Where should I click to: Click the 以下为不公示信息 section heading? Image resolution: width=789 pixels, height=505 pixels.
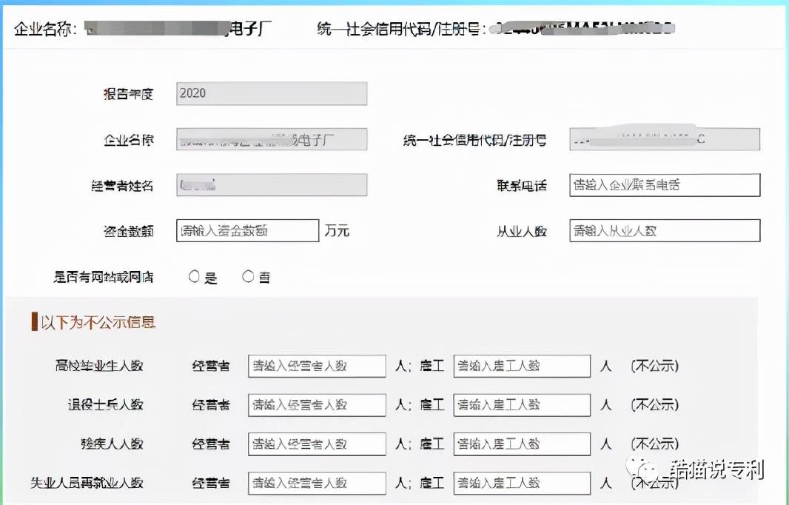click(x=98, y=322)
